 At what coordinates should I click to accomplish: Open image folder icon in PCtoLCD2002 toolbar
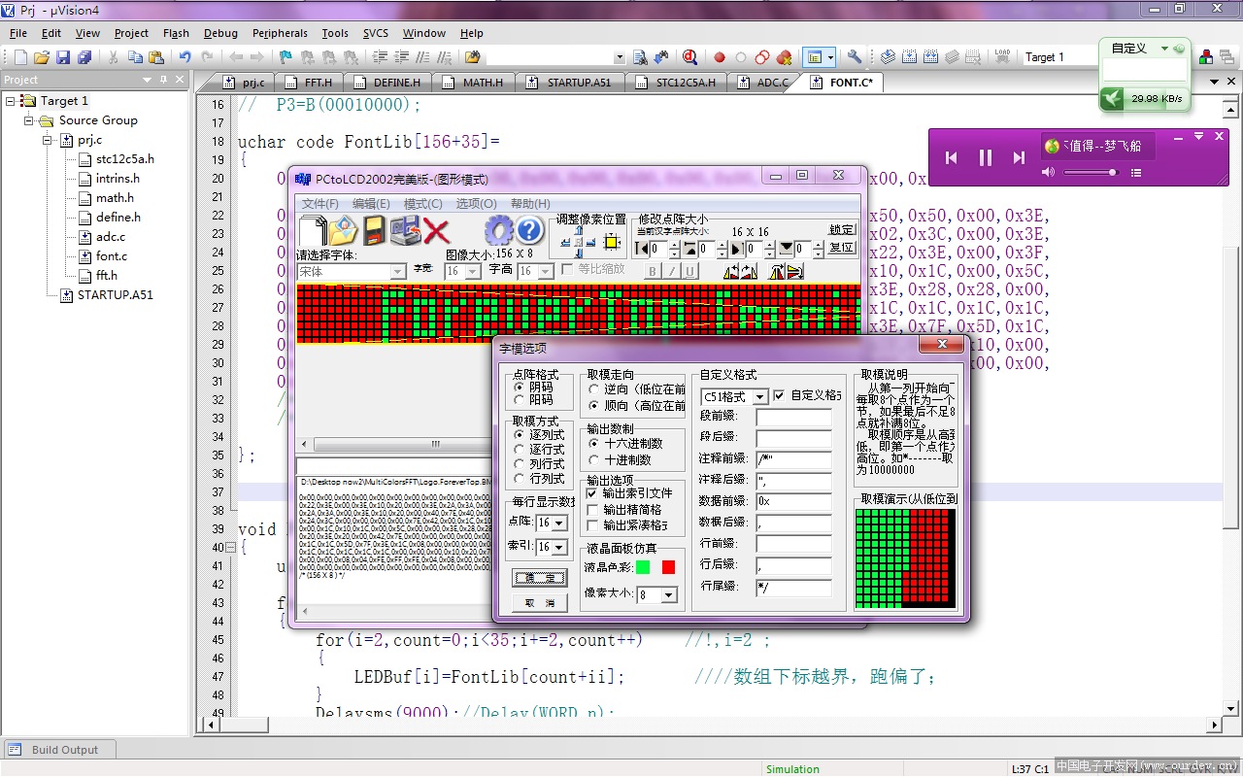[x=344, y=230]
